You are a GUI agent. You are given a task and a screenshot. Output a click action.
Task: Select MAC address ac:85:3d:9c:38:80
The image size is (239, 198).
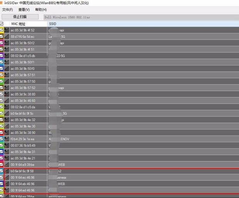pos(23,94)
